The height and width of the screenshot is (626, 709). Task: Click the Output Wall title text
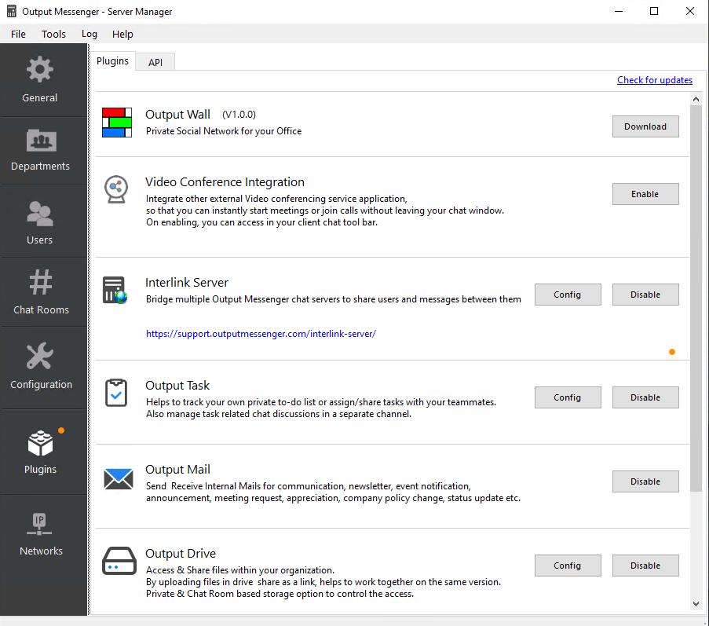coord(177,115)
